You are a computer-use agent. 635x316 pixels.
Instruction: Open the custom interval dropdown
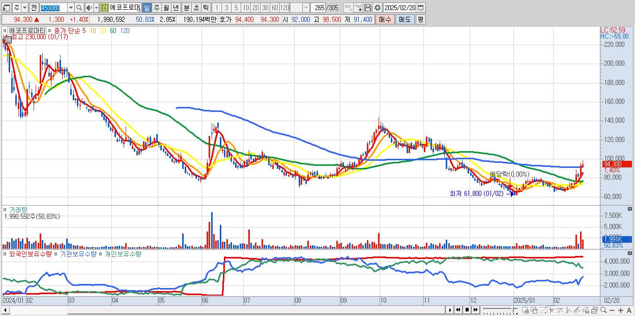[306, 8]
